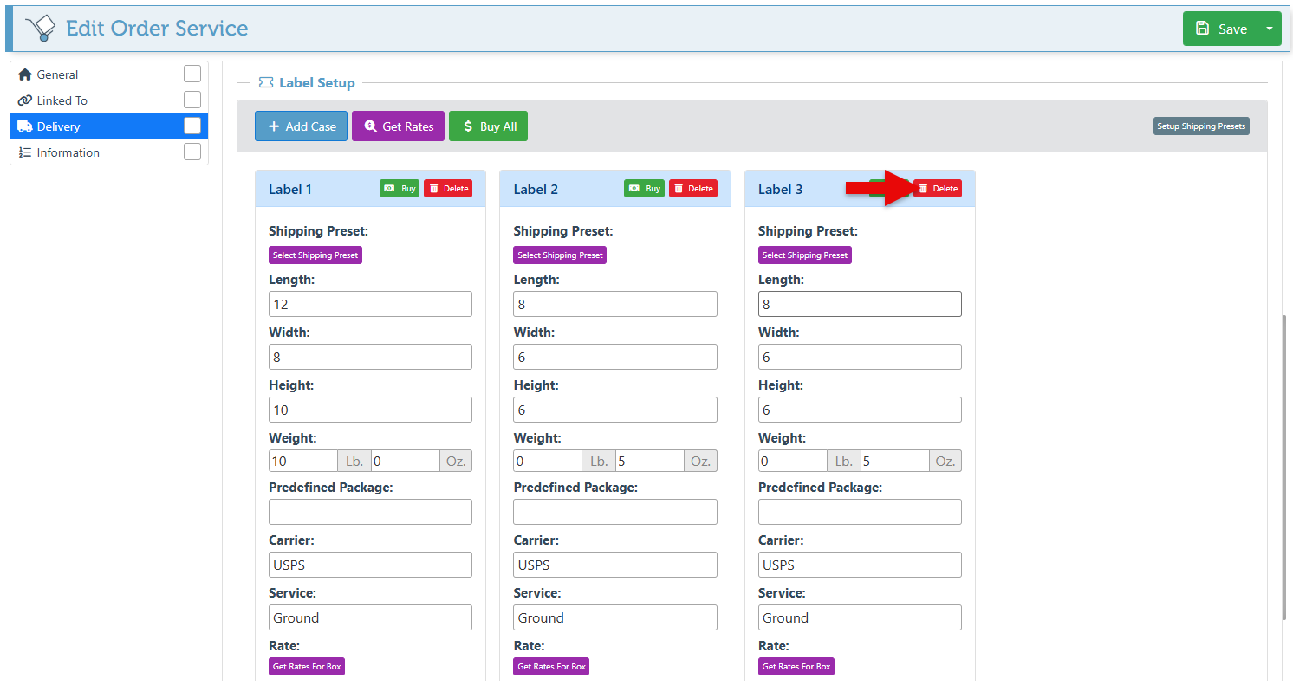Click the link icon beside Linked To
Image resolution: width=1293 pixels, height=685 pixels.
(x=25, y=100)
